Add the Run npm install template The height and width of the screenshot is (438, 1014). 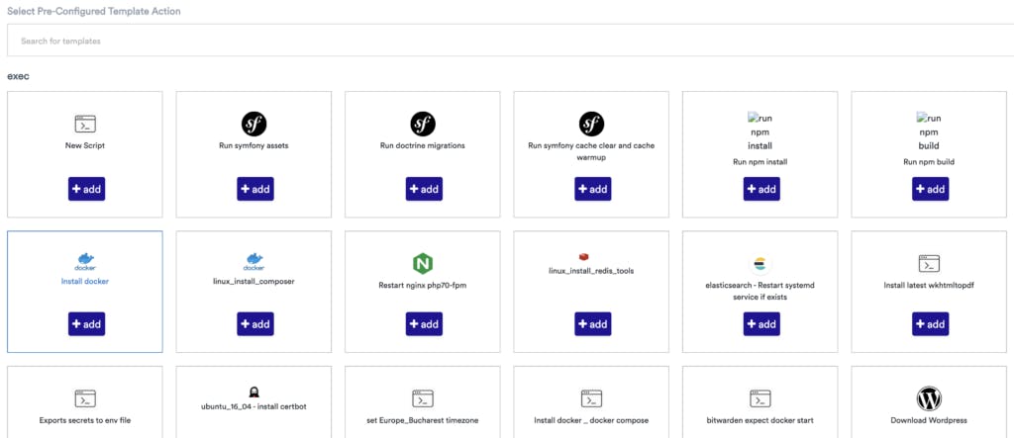tap(760, 189)
